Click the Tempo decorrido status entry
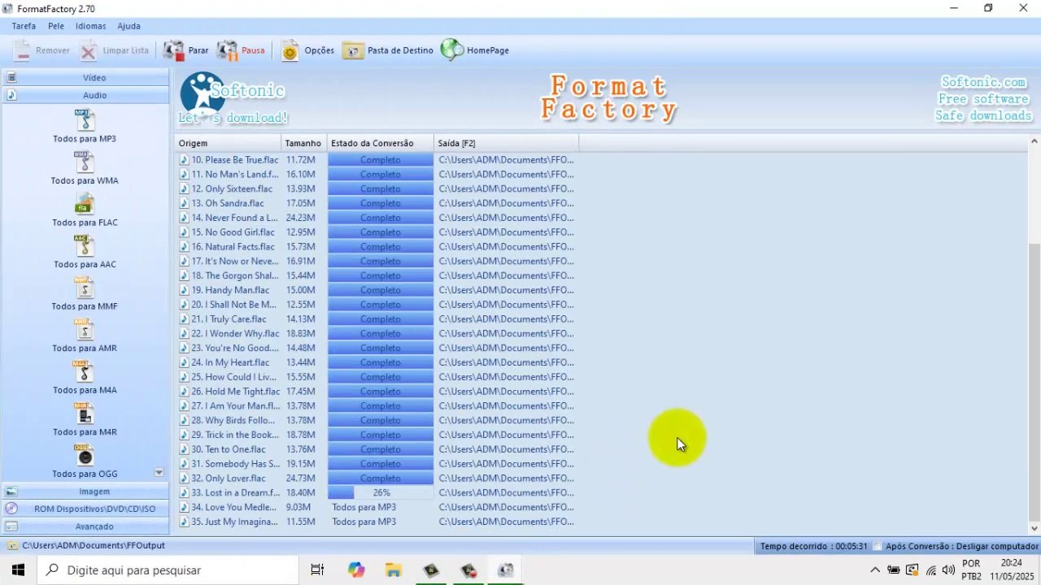The height and width of the screenshot is (585, 1041). tap(813, 546)
